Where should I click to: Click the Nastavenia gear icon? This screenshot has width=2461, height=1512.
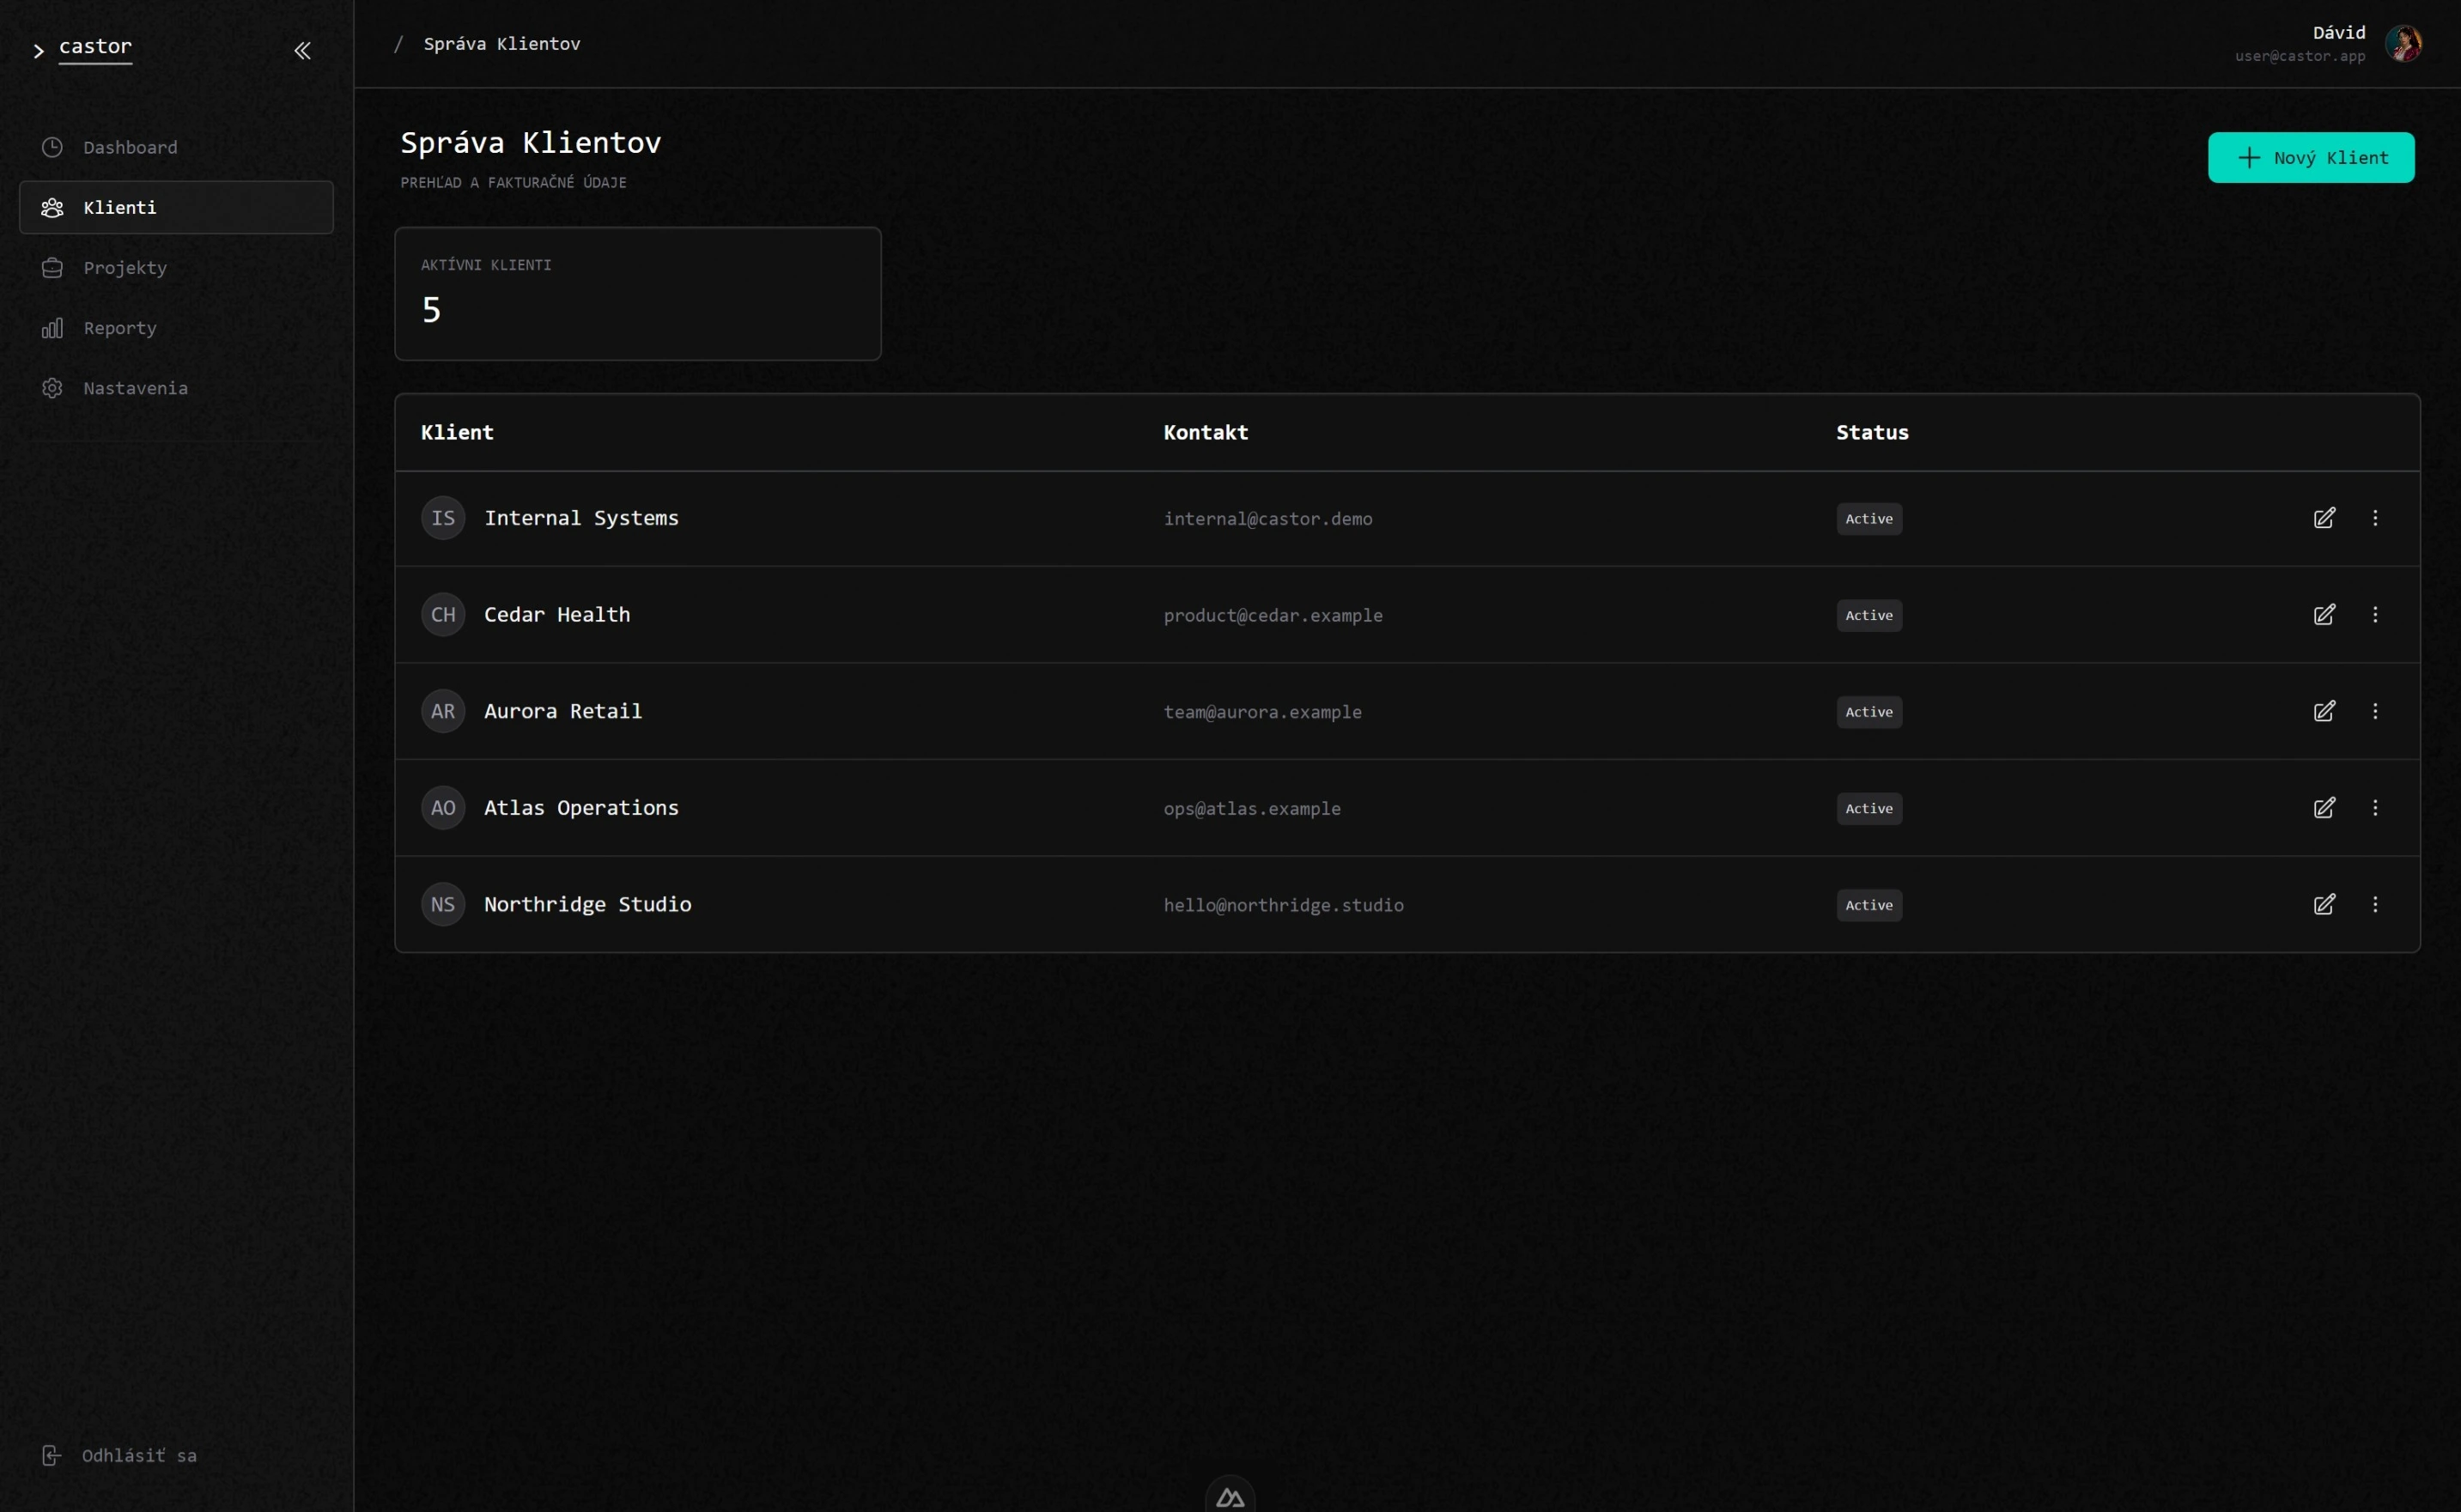pyautogui.click(x=52, y=387)
